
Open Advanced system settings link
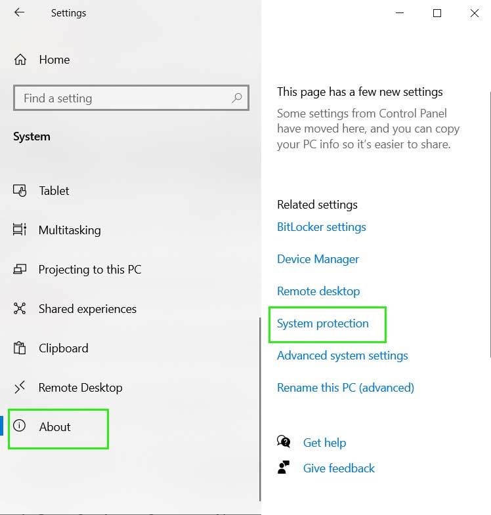[x=343, y=356]
